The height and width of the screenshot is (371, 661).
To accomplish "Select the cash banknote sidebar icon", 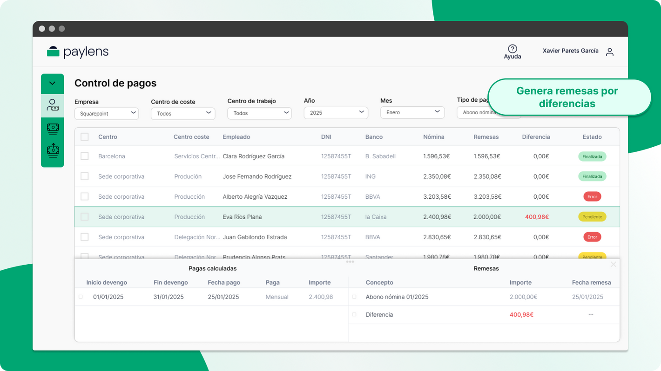I will [53, 129].
